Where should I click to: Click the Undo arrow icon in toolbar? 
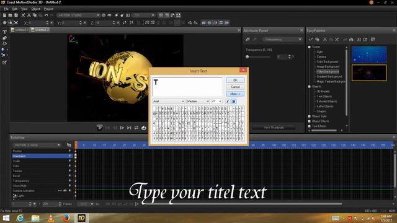coord(46,15)
